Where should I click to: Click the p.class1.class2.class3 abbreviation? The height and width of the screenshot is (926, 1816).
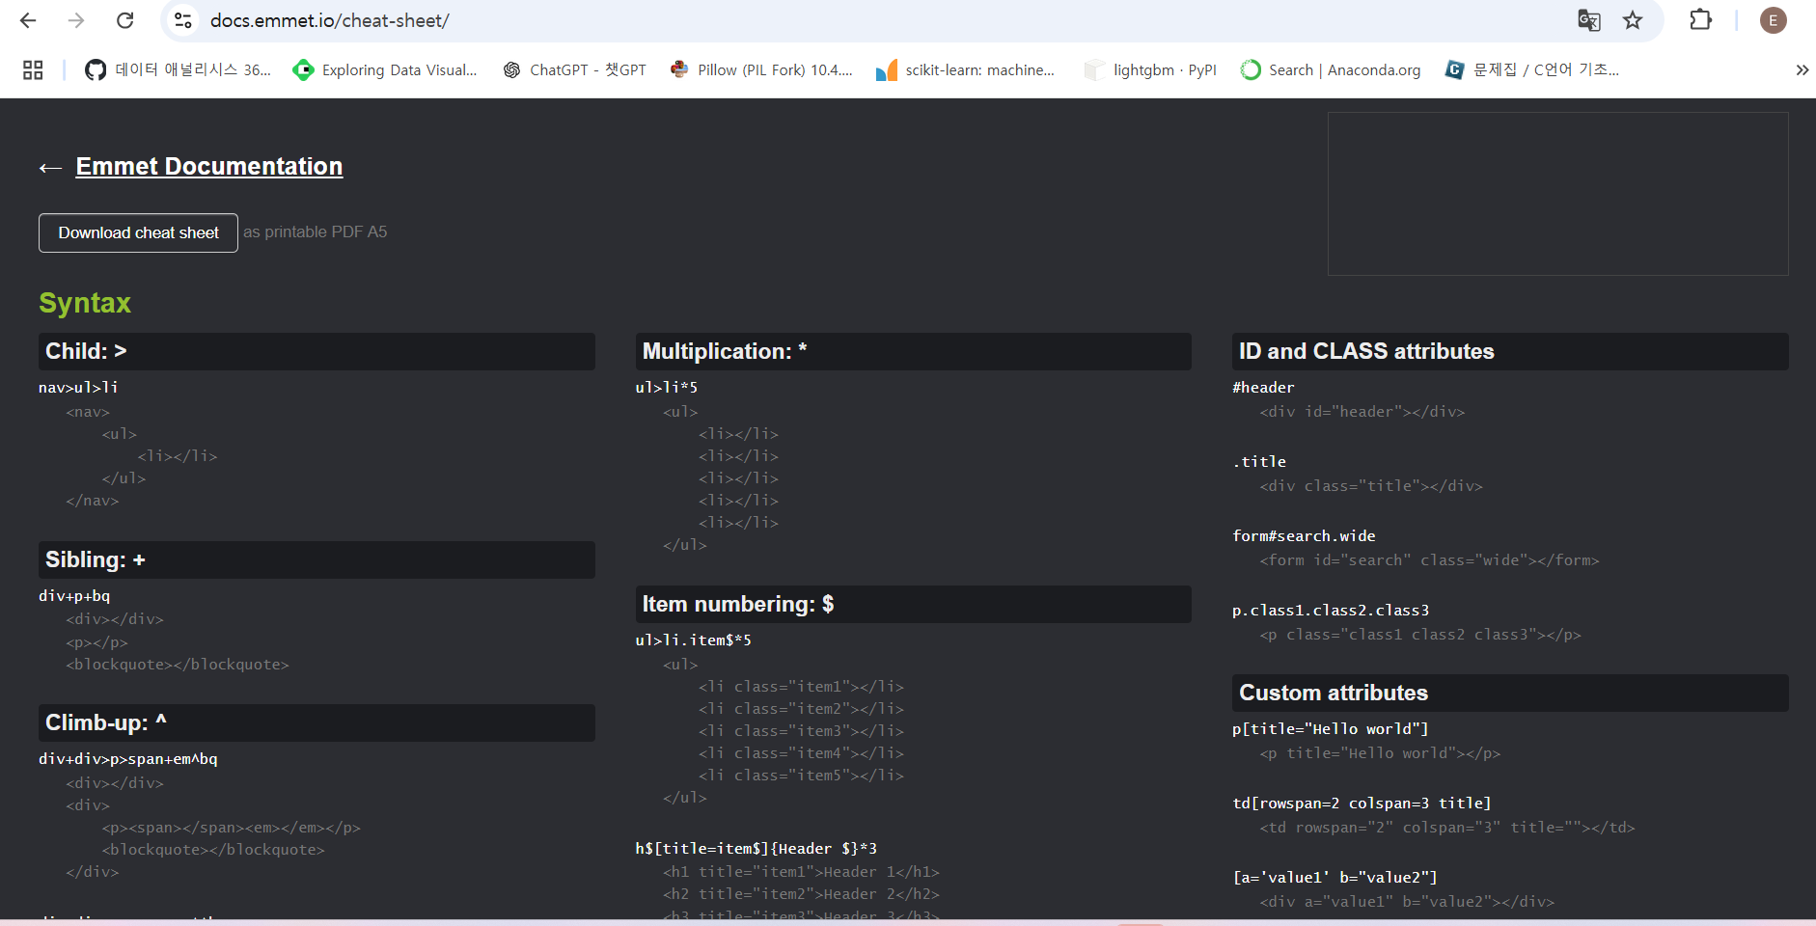1331,611
